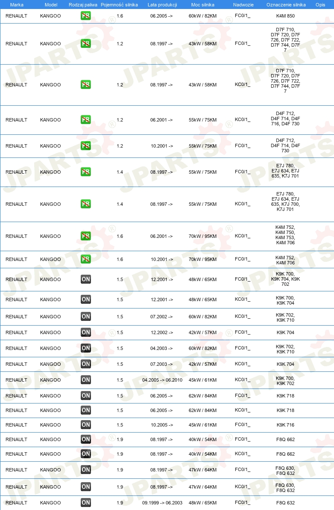The height and width of the screenshot is (510, 334).
Task: Click diesel ON icon in 12.2001 KC0/1_ row
Action: [86, 299]
